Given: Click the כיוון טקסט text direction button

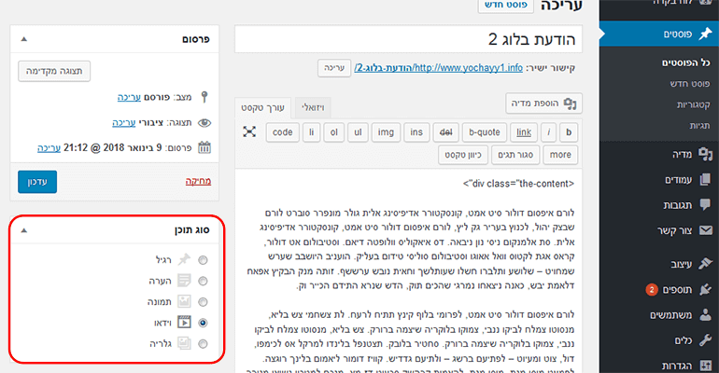Looking at the screenshot, I should click(x=462, y=155).
